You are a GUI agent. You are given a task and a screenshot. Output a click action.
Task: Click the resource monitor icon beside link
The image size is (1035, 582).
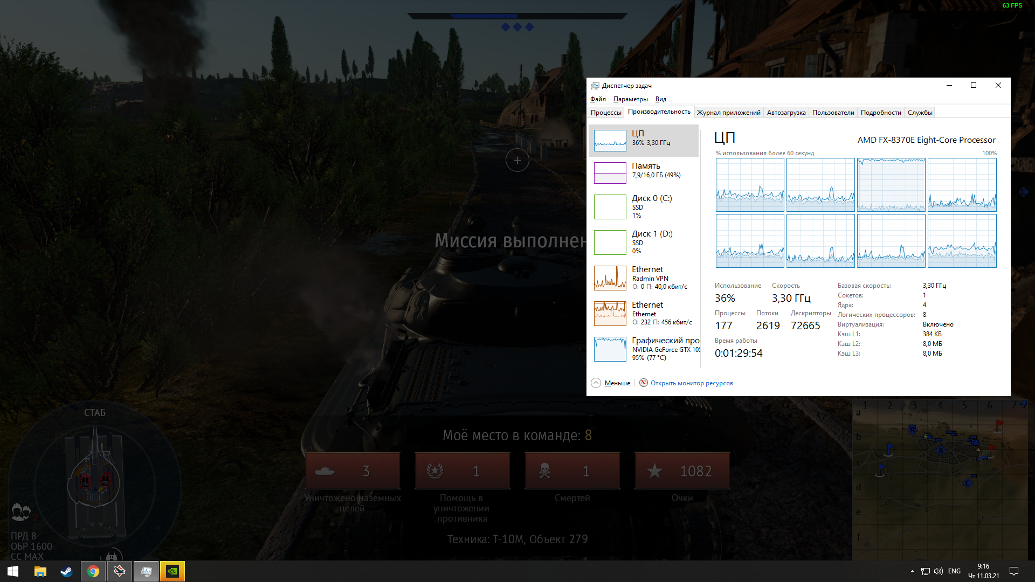[x=644, y=383]
